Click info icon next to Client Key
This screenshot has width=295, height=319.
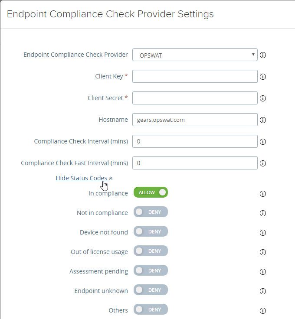pyautogui.click(x=263, y=77)
